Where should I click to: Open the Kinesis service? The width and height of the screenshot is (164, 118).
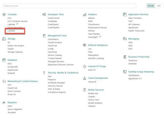[x=91, y=31]
